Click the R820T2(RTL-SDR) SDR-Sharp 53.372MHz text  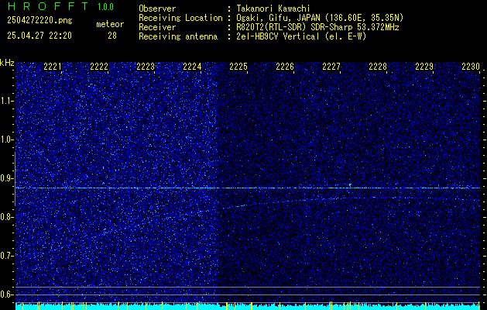[317, 27]
